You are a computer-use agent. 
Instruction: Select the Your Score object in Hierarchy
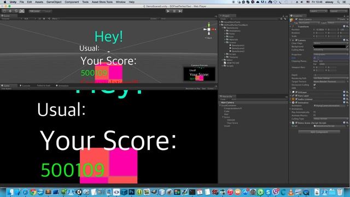pyautogui.click(x=232, y=123)
